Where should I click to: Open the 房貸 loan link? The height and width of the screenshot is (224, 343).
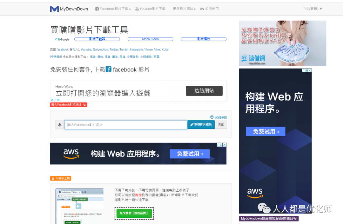click(122, 57)
